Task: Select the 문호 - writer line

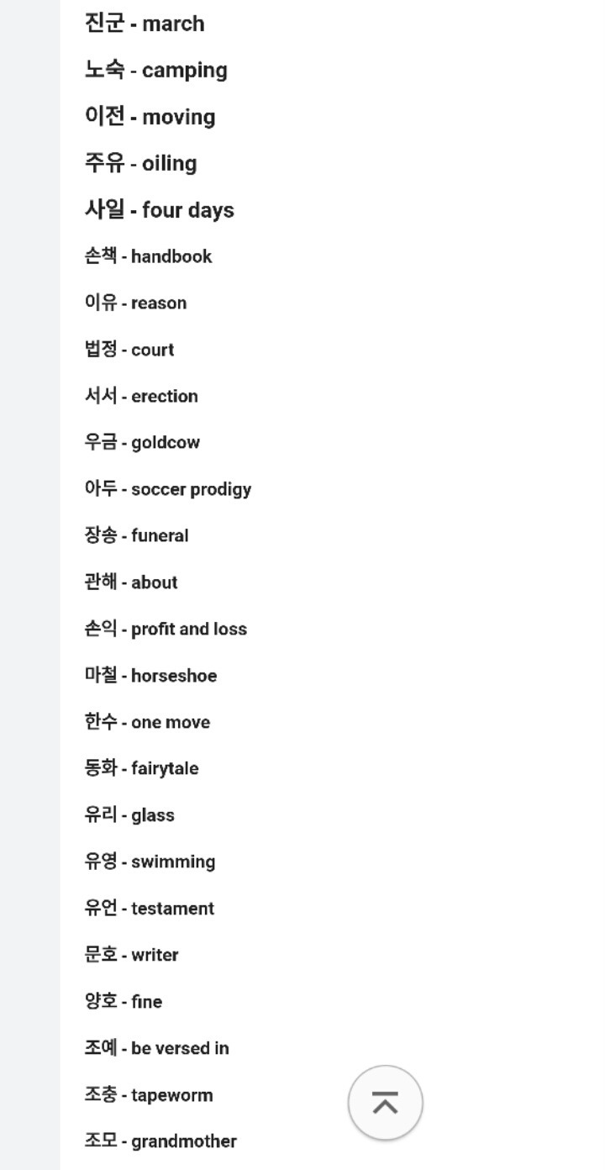Action: click(x=131, y=955)
